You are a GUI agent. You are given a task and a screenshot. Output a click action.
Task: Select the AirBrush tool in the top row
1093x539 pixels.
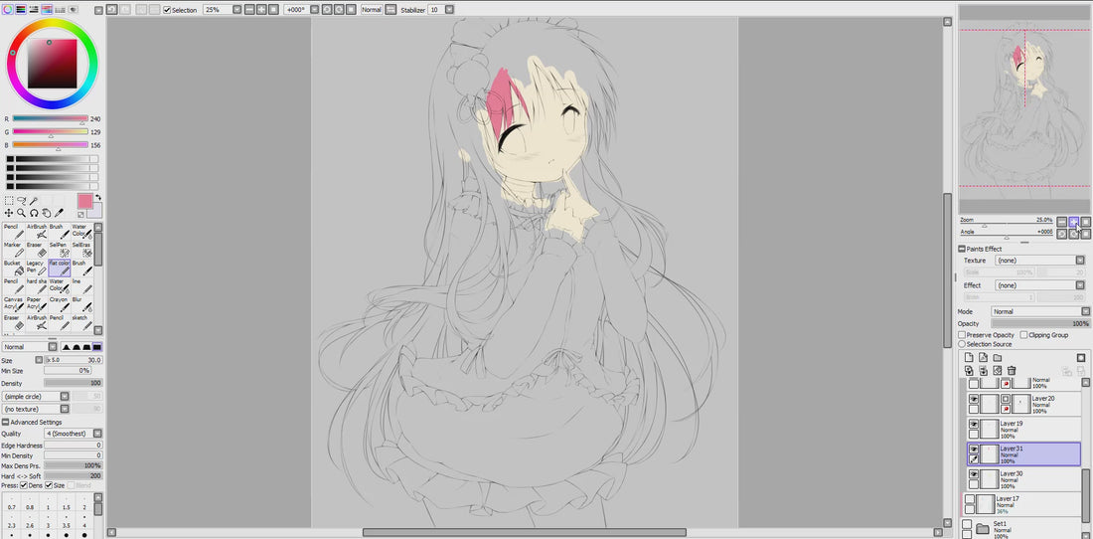pos(37,233)
